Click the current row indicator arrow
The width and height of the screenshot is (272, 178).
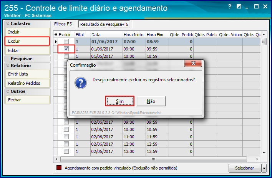point(56,42)
